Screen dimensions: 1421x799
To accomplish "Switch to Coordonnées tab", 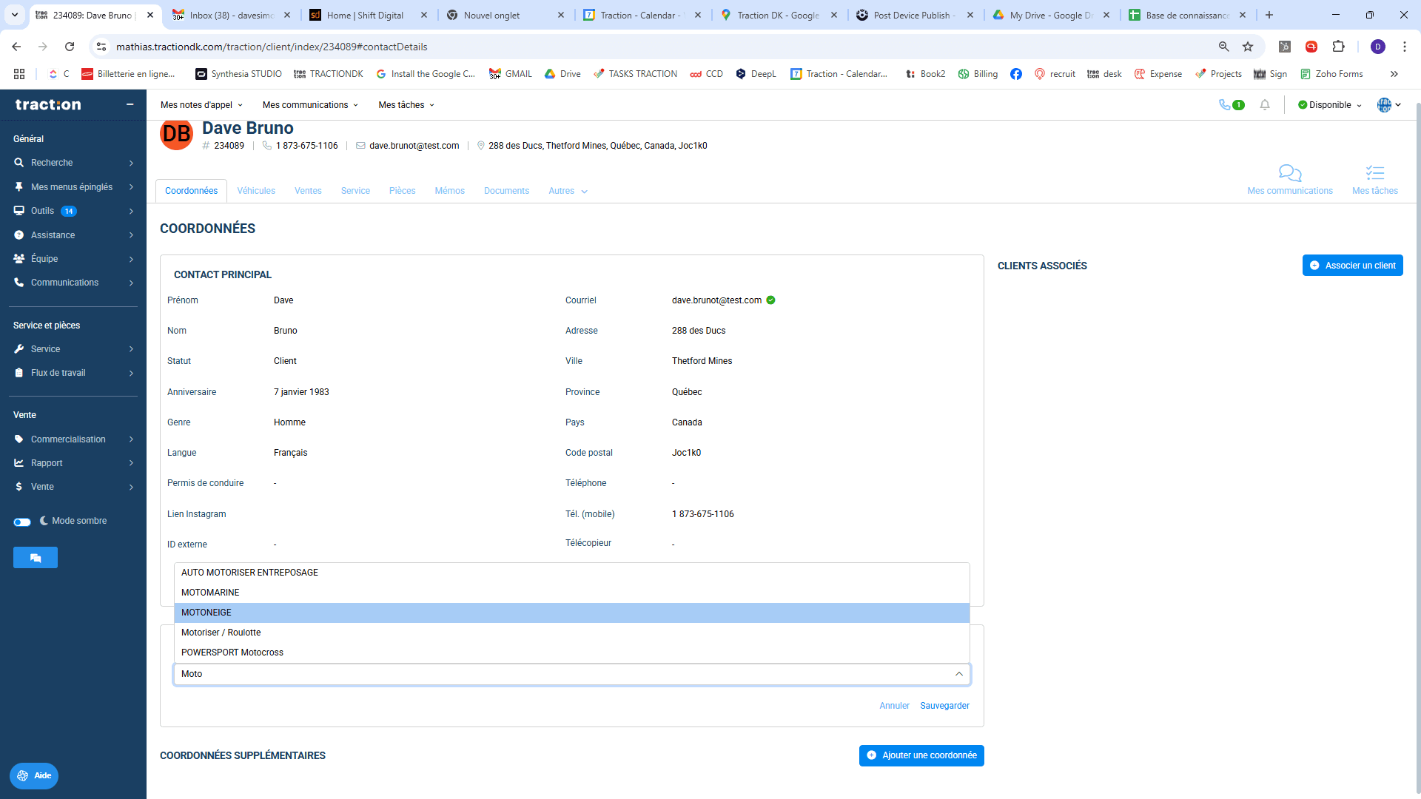I will tap(191, 191).
